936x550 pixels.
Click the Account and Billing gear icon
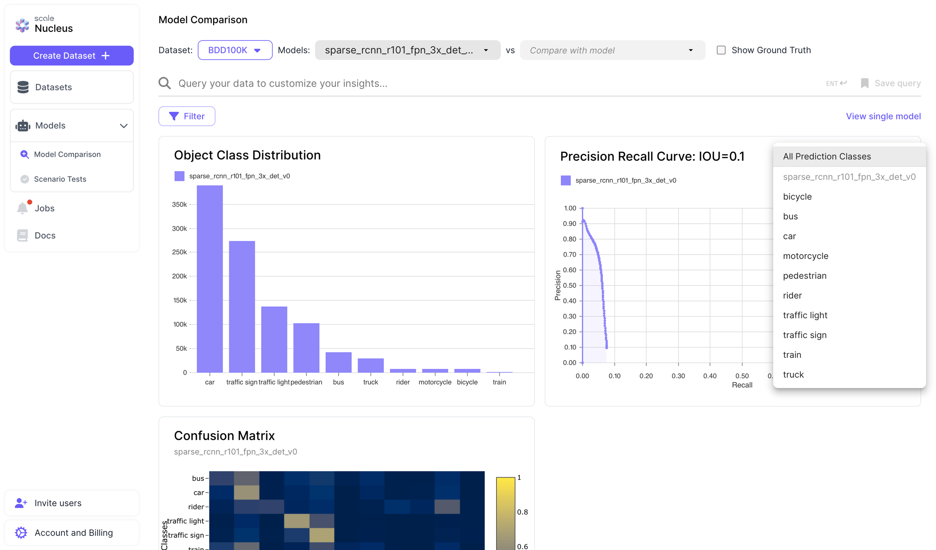[x=21, y=532]
